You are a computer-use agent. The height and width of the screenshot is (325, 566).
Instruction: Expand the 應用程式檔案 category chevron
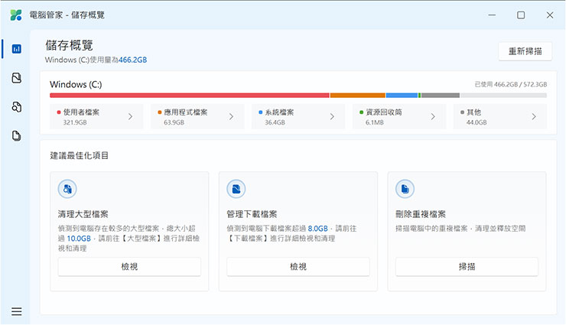pyautogui.click(x=231, y=117)
